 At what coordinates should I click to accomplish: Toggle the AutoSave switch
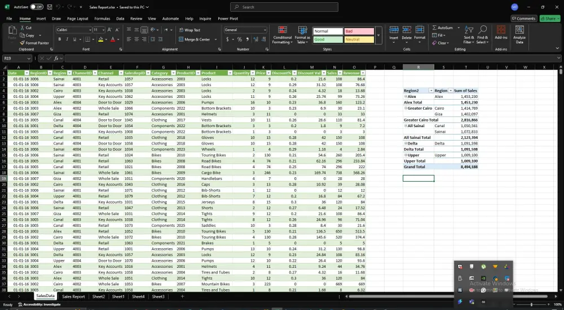click(37, 7)
